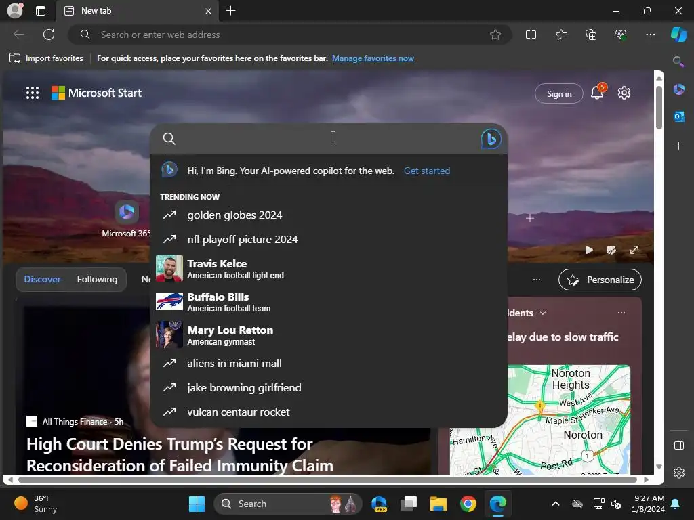Screen dimensions: 694x520
Task: Toggle the sidebar visibility icon
Action: click(678, 446)
